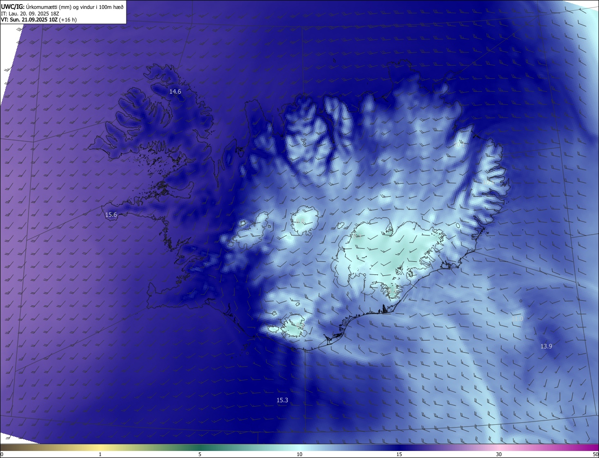The width and height of the screenshot is (599, 458).
Task: Click the 1 tick on the color scale
Action: point(100,454)
